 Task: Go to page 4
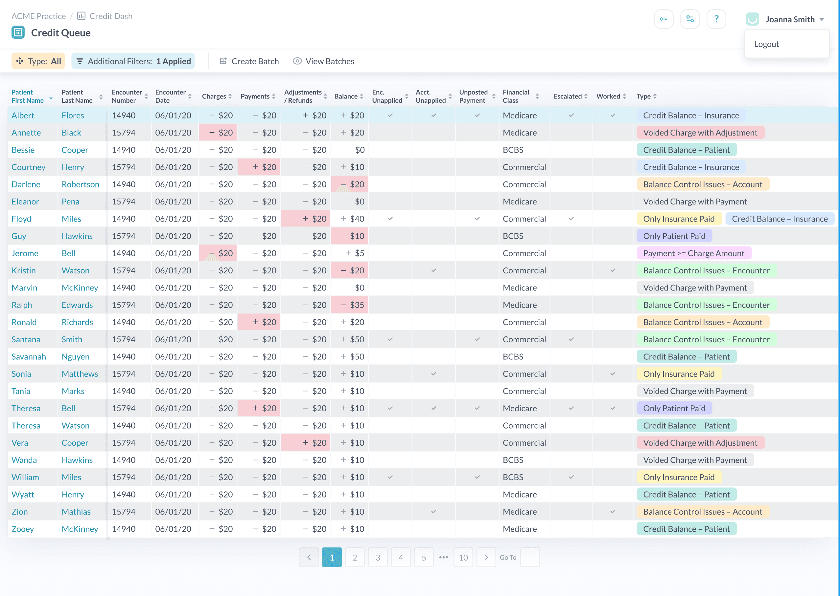(x=401, y=557)
